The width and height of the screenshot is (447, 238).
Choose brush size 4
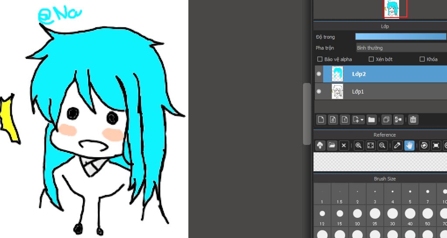(x=392, y=194)
